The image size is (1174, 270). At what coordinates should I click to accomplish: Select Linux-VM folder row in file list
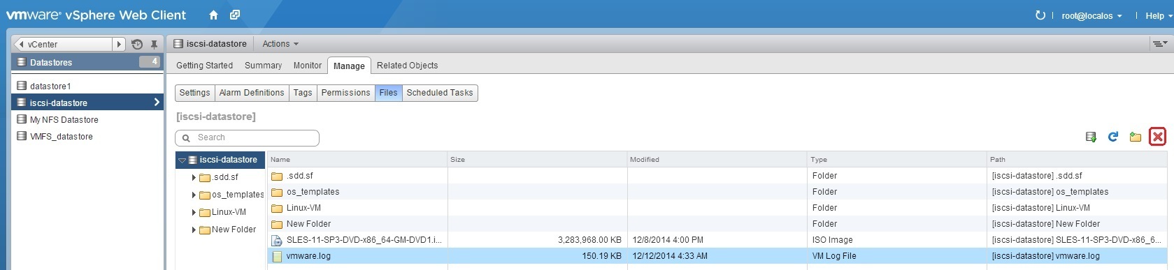click(x=717, y=208)
